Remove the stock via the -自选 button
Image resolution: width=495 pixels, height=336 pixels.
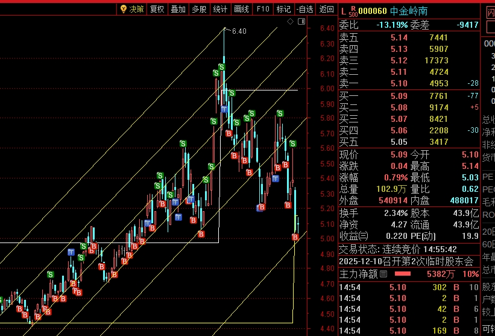click(304, 9)
